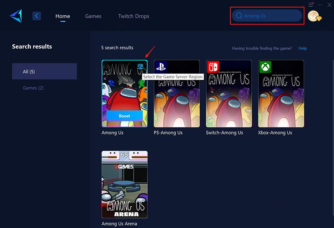The height and width of the screenshot is (228, 334).
Task: Open the user profile avatar
Action: pos(314,16)
